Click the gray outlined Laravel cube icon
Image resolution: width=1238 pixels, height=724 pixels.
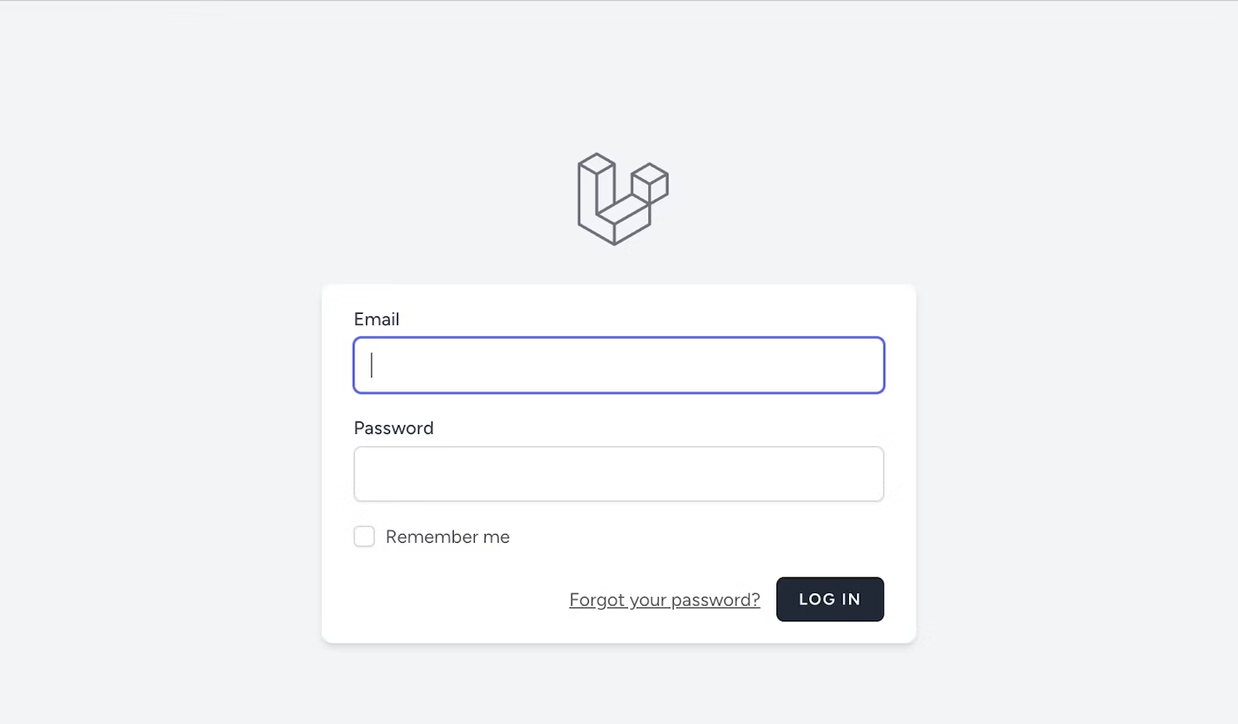(622, 199)
